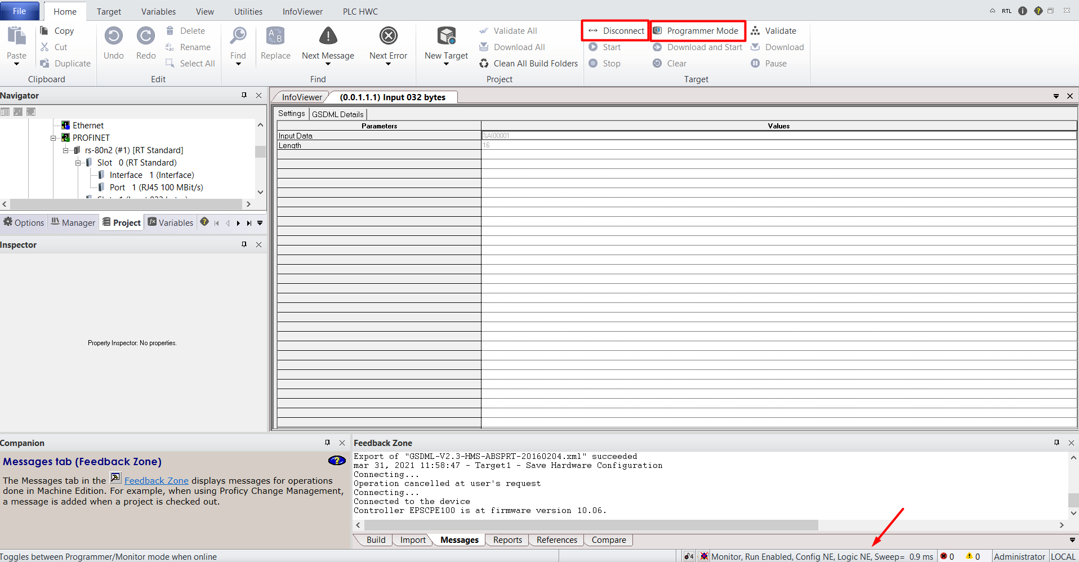The image size is (1079, 562).
Task: Switch to the Target ribbon tab
Action: (109, 11)
